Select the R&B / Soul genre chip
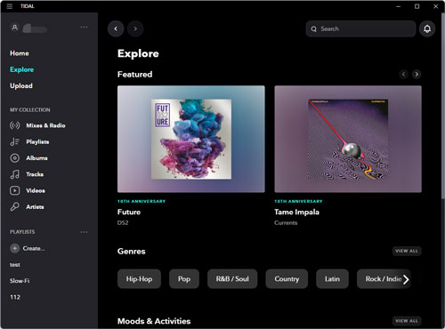The height and width of the screenshot is (329, 445). click(x=232, y=279)
